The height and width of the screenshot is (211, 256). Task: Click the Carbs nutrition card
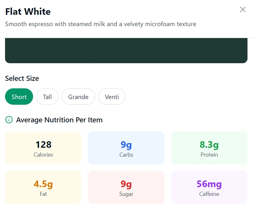(x=126, y=148)
